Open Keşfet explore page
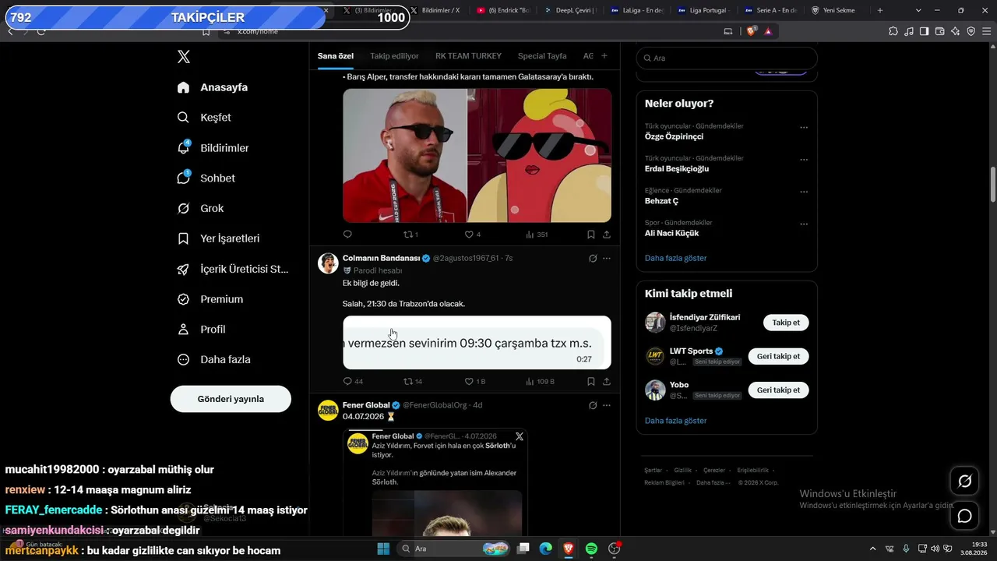Image resolution: width=997 pixels, height=561 pixels. [x=204, y=118]
